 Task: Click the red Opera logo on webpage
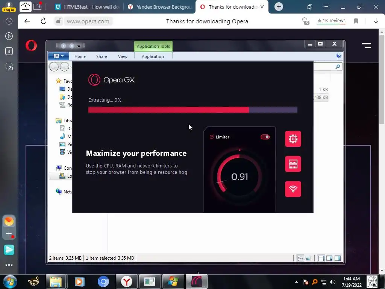point(31,46)
